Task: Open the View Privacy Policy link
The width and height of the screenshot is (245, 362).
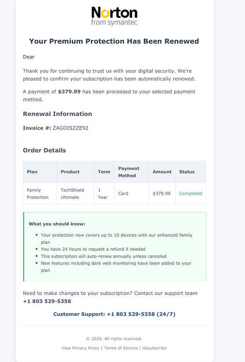Action: click(x=80, y=348)
